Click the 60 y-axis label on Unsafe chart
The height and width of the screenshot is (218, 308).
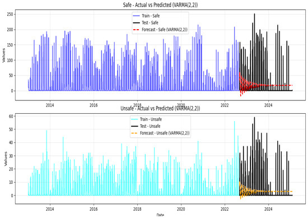[11, 116]
